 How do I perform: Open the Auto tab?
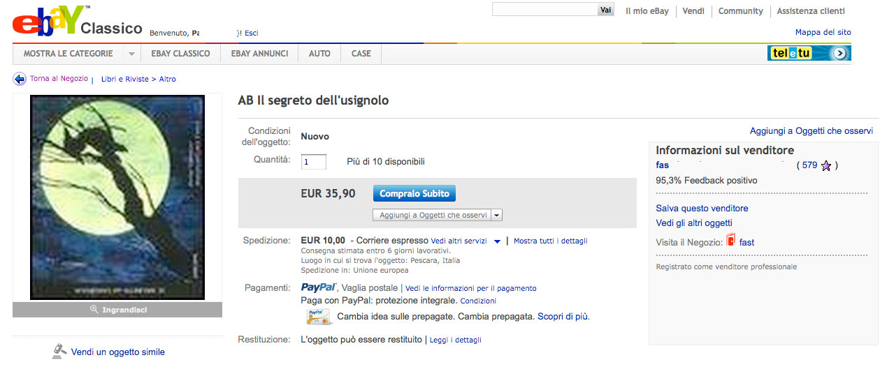click(x=319, y=54)
